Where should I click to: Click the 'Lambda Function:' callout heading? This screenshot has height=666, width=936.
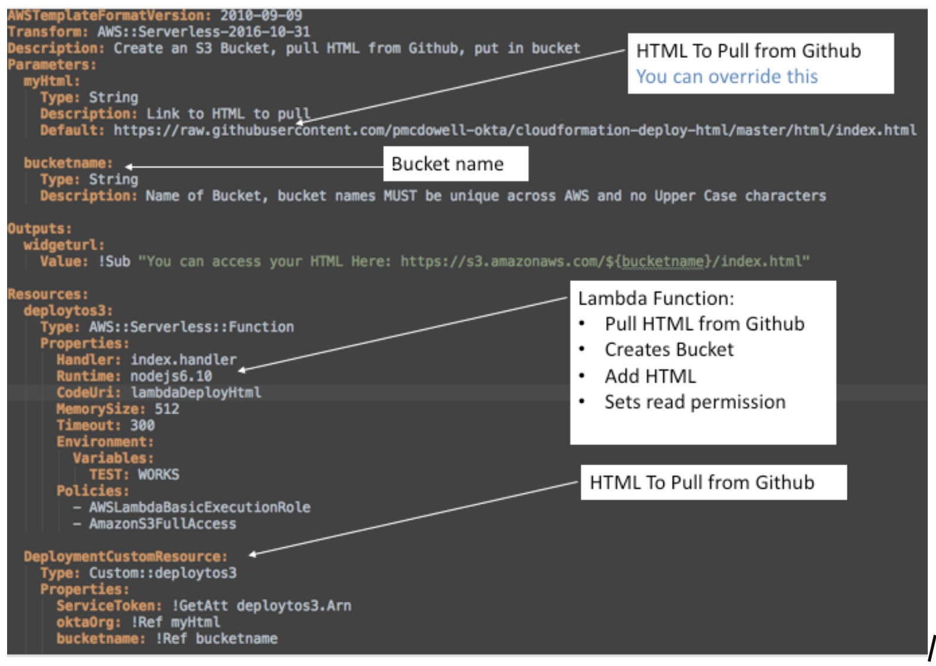(x=656, y=299)
